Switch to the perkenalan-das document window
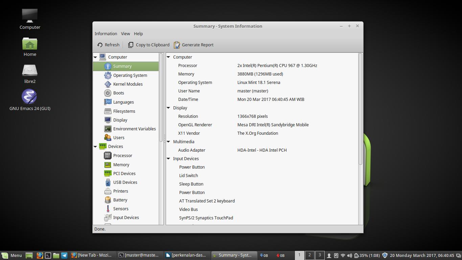Image resolution: width=462 pixels, height=260 pixels. (x=187, y=255)
